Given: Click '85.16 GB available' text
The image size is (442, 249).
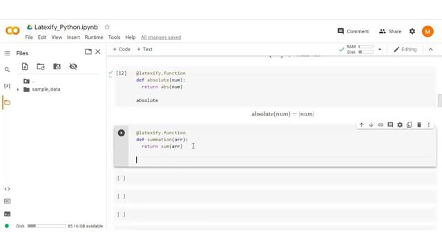Looking at the screenshot, I should [x=85, y=226].
